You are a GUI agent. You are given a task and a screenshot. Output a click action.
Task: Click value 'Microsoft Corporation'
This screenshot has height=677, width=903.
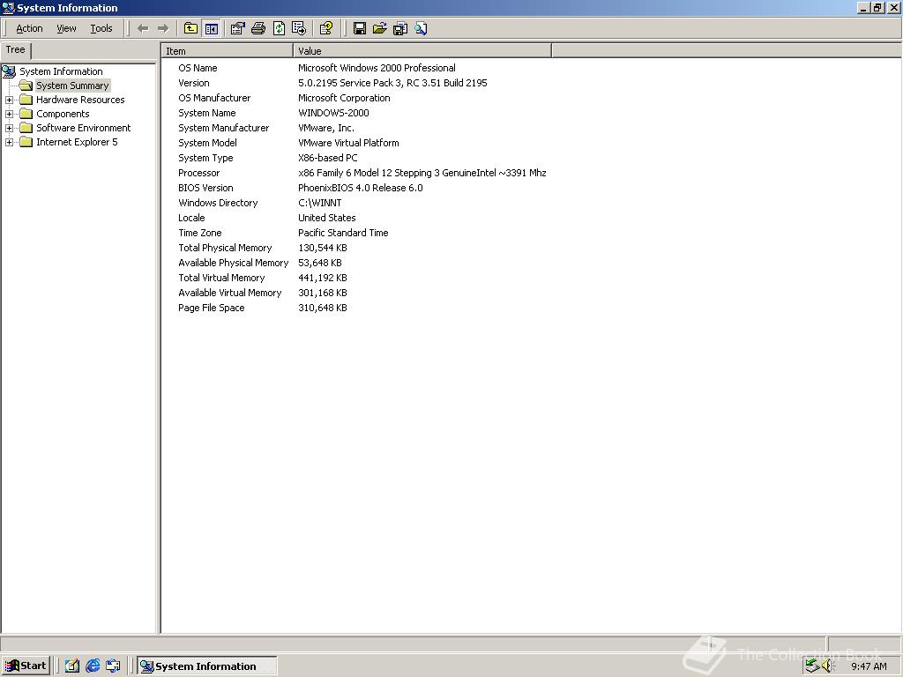pyautogui.click(x=344, y=98)
